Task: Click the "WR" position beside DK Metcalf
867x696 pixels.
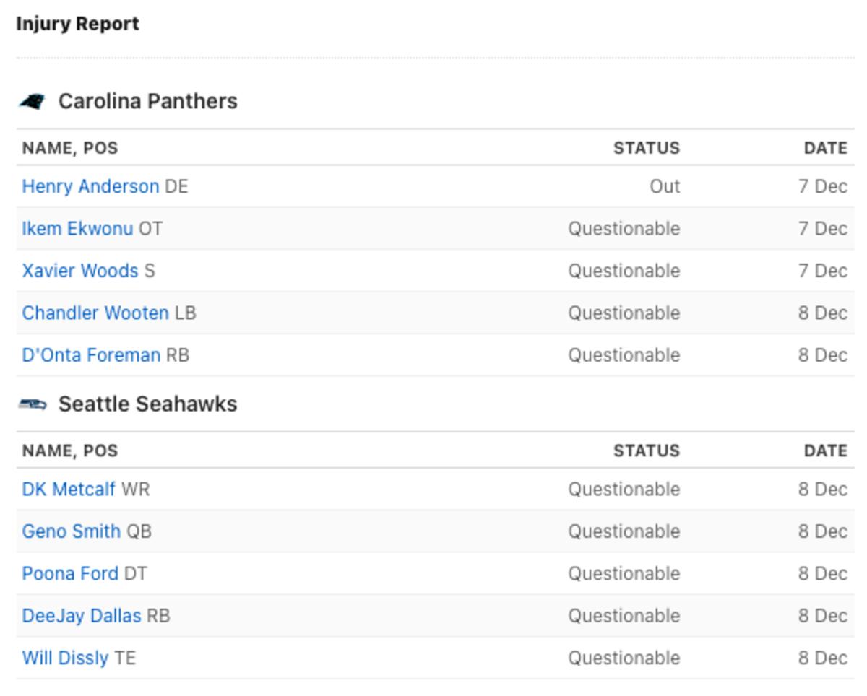Action: (136, 490)
